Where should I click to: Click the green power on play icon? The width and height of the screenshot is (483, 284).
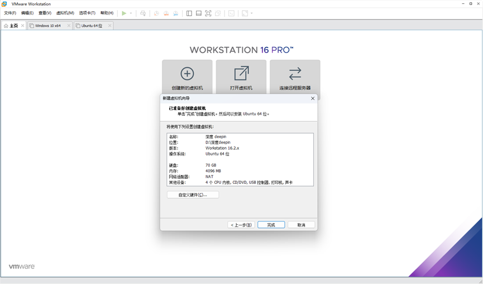click(124, 13)
